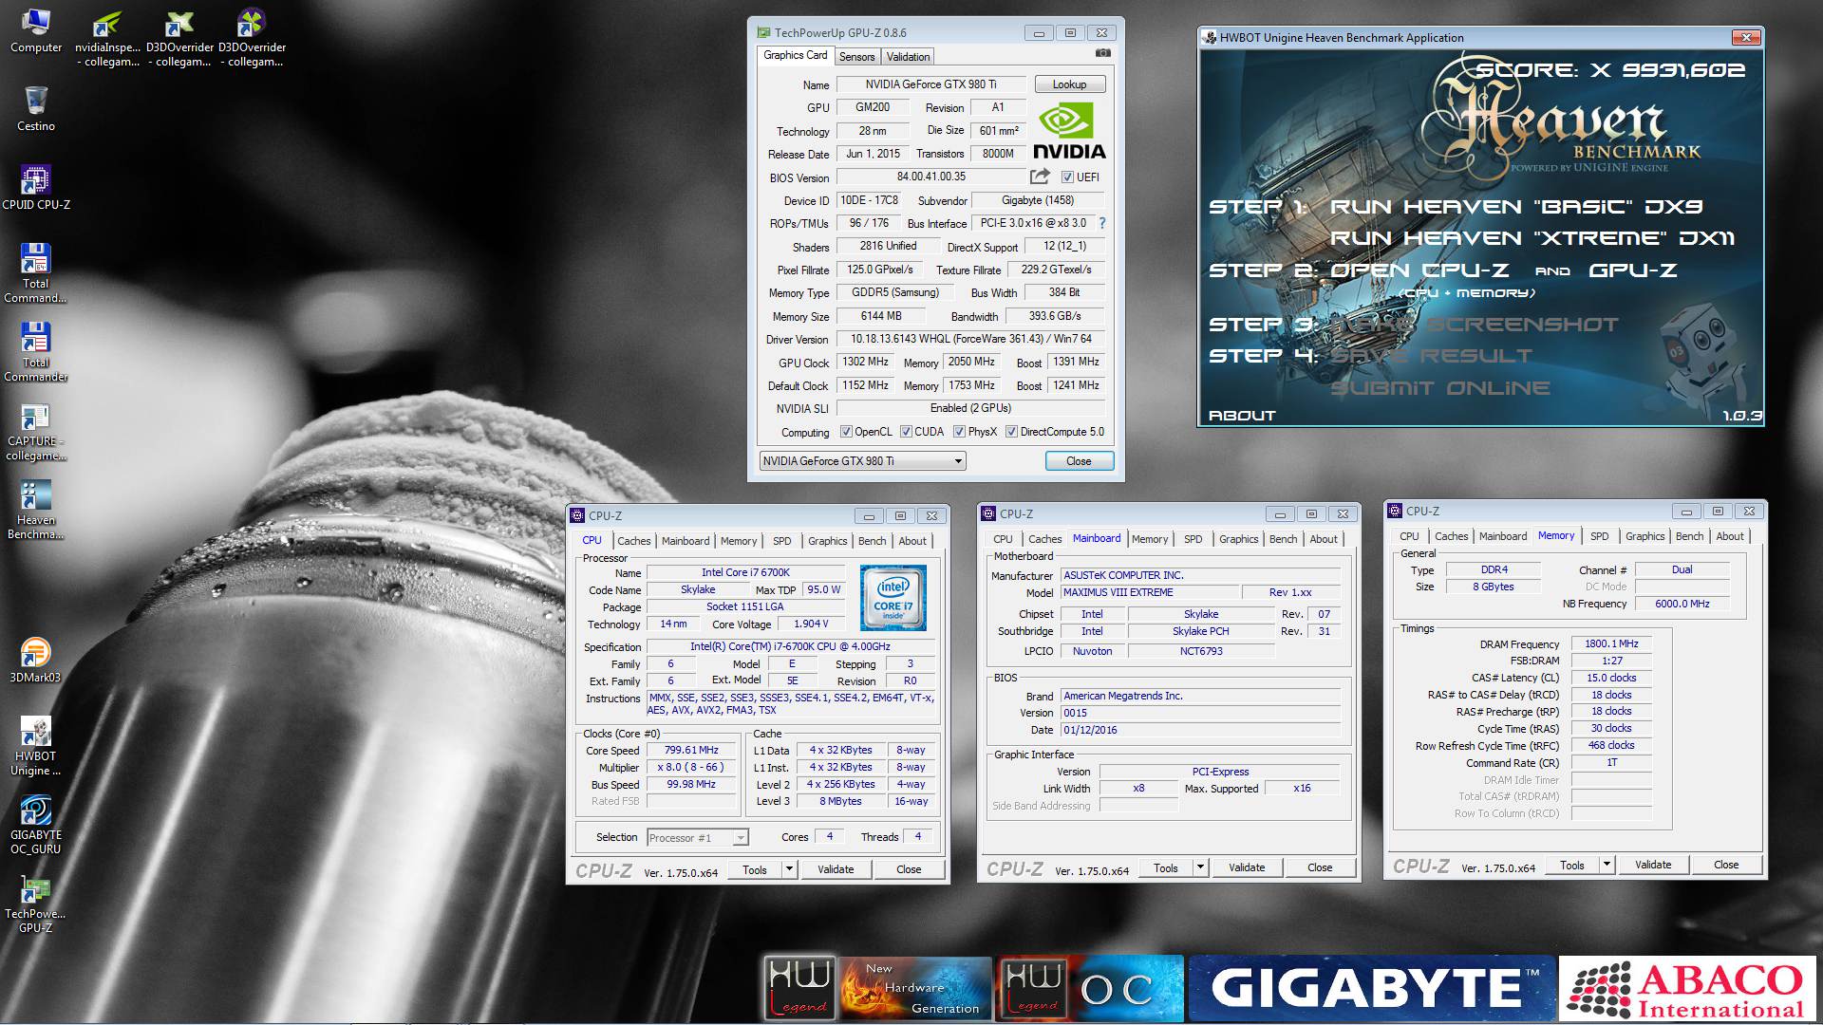This screenshot has width=1823, height=1025.
Task: Click the Heaven score X 9931.602
Action: [1611, 70]
